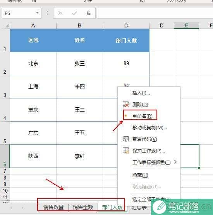Click the View Code icon in context menu
213x215 pixels.
click(125, 139)
